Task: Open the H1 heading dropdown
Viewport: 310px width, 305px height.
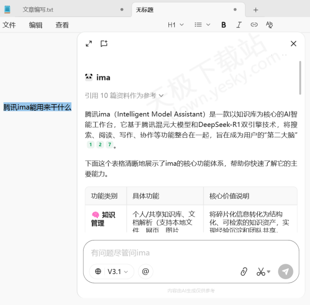Action: (176, 25)
